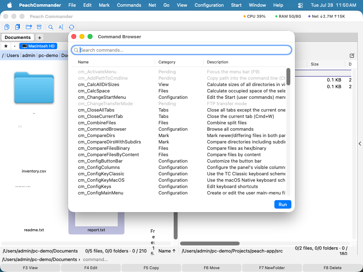
Task: Open the Commands menu
Action: (129, 5)
